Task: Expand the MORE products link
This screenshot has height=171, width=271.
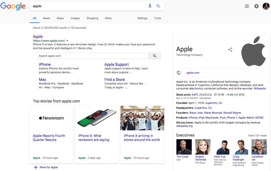Action: pyautogui.click(x=259, y=118)
